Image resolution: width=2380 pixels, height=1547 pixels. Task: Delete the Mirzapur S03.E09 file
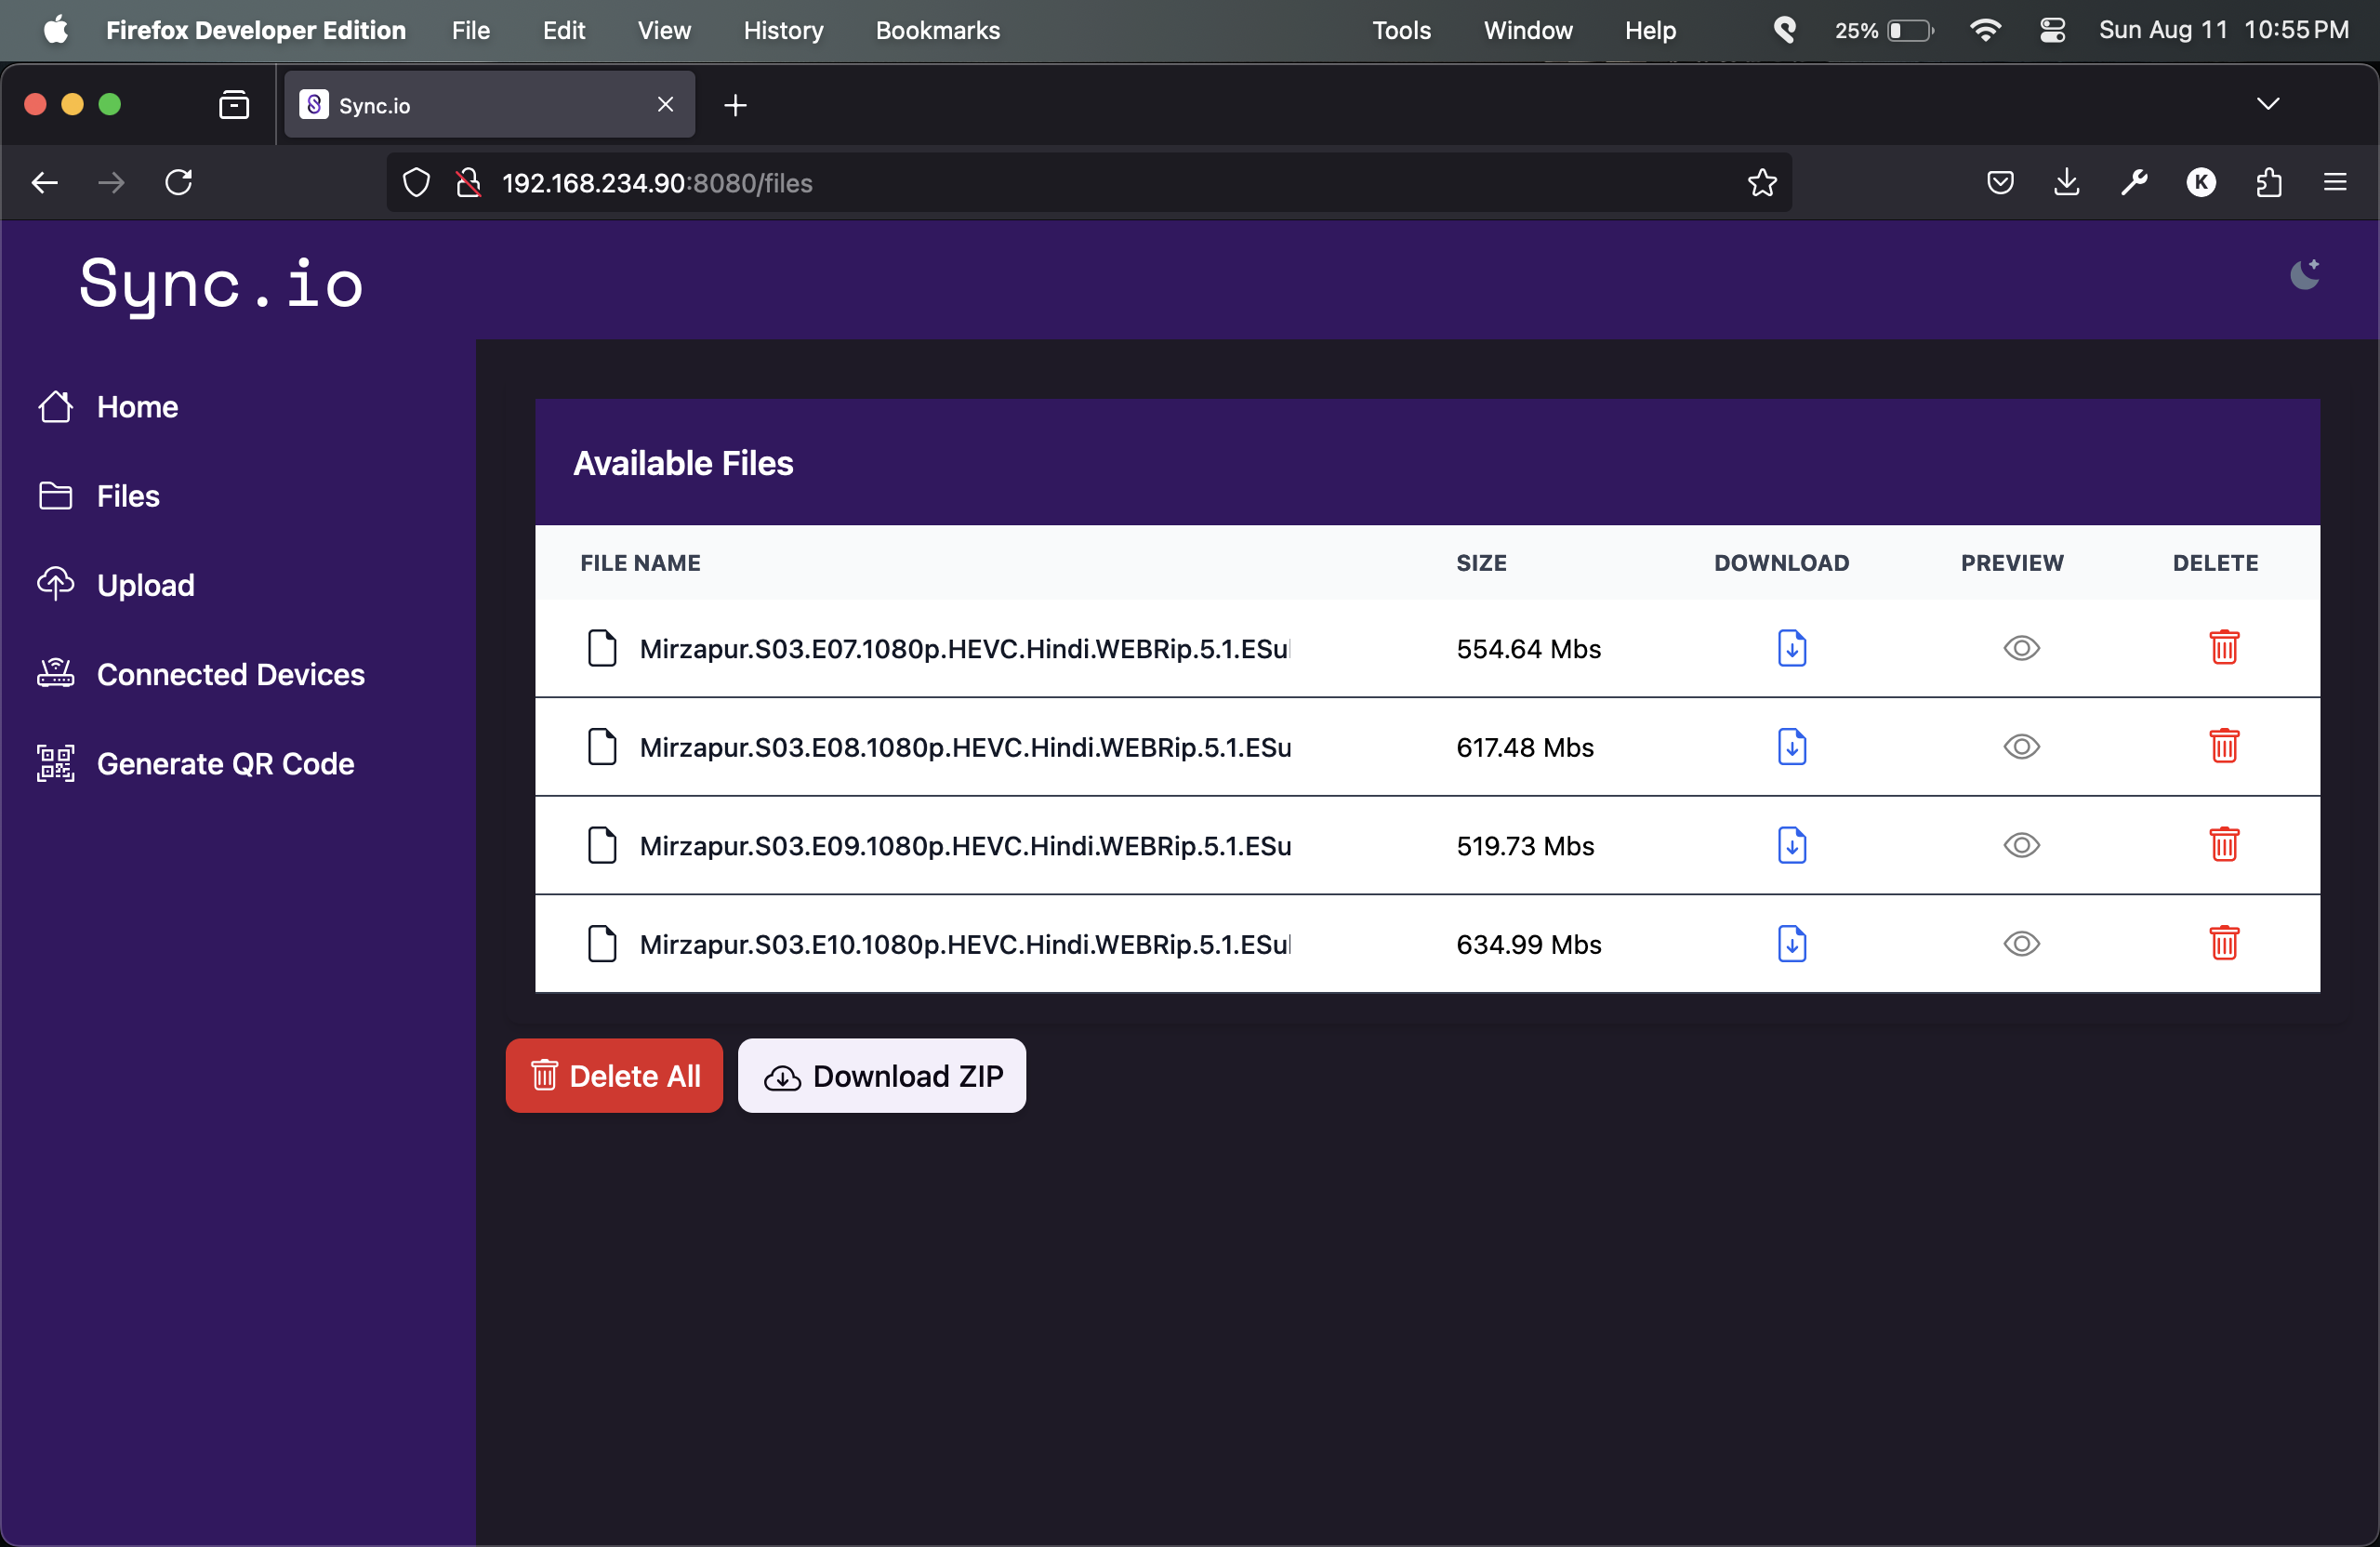click(x=2223, y=844)
